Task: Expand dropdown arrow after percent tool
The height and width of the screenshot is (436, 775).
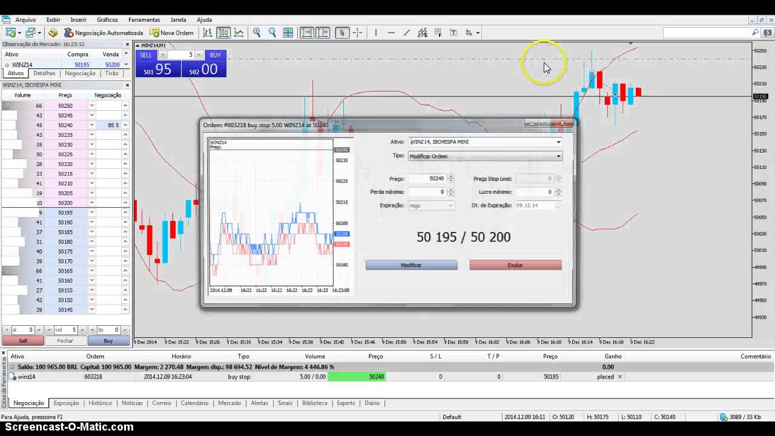Action: pyautogui.click(x=478, y=33)
